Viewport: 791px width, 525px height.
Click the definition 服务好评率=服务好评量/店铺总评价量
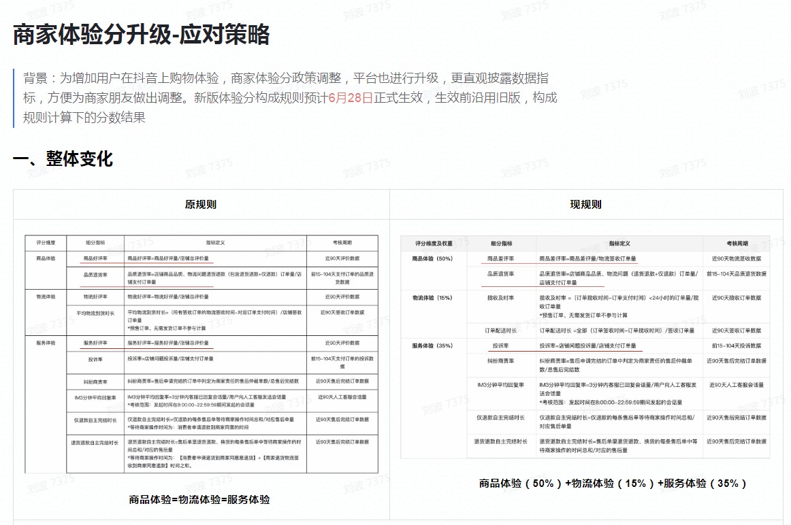168,343
